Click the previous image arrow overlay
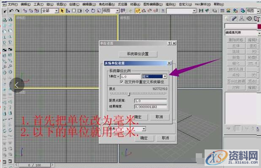 (17, 85)
